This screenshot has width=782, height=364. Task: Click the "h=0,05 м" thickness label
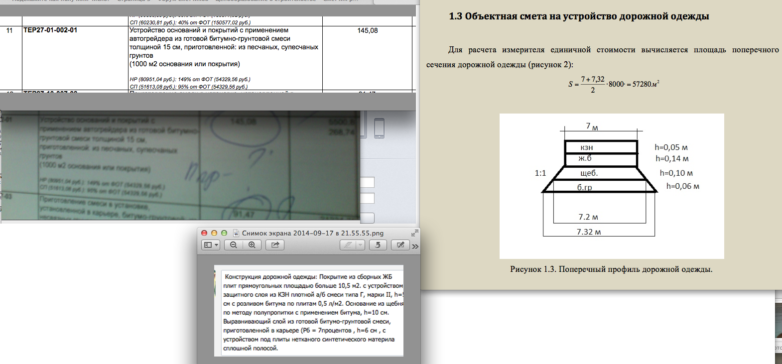tap(671, 147)
